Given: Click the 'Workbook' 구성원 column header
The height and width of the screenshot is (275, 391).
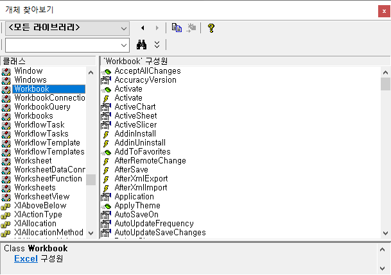Looking at the screenshot, I should point(245,62).
